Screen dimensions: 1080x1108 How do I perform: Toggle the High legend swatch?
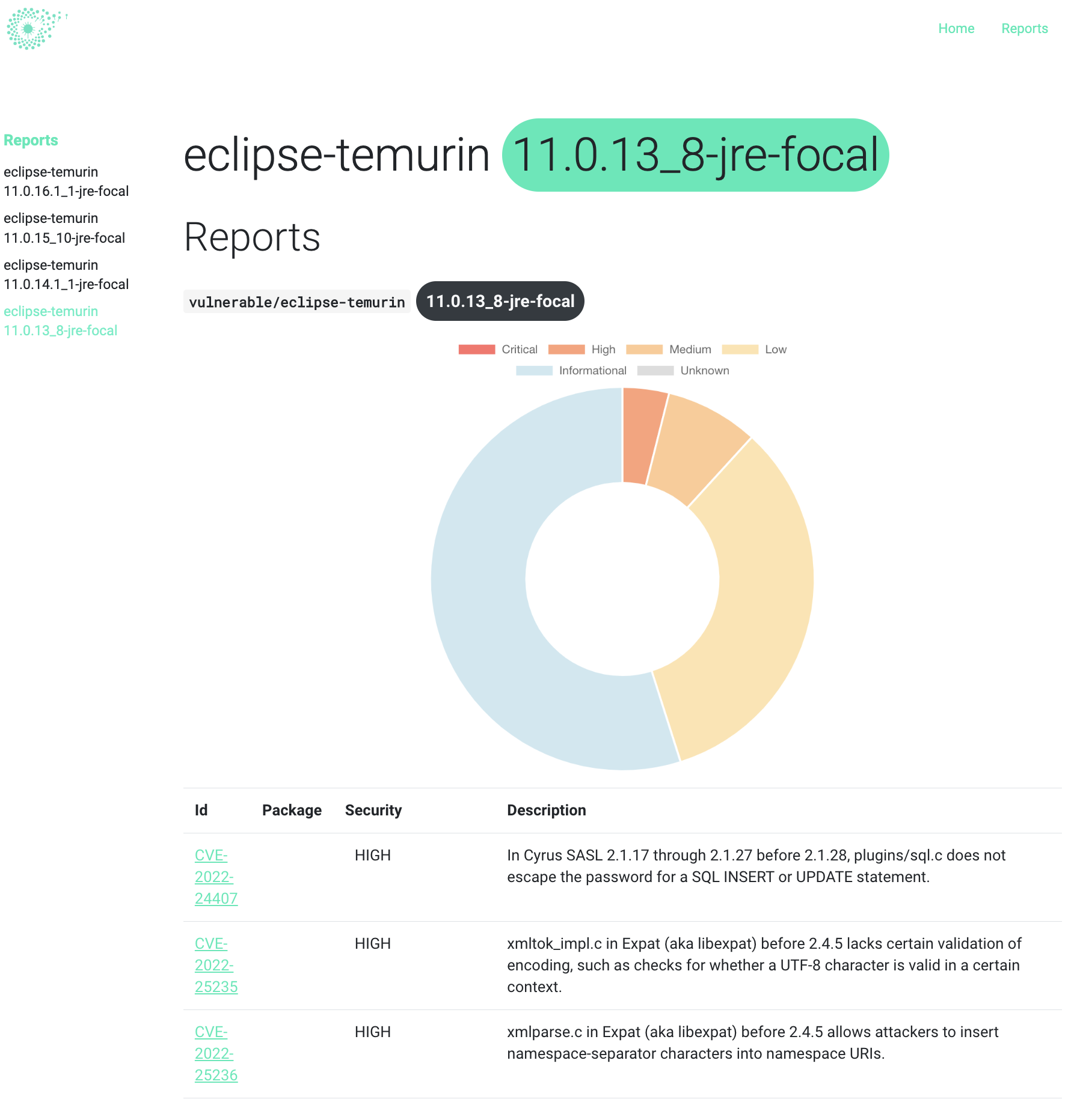pos(566,349)
